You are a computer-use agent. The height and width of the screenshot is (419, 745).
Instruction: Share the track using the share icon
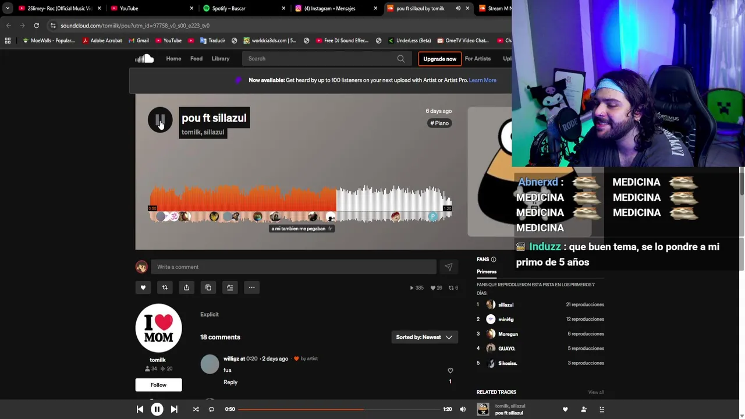point(186,287)
